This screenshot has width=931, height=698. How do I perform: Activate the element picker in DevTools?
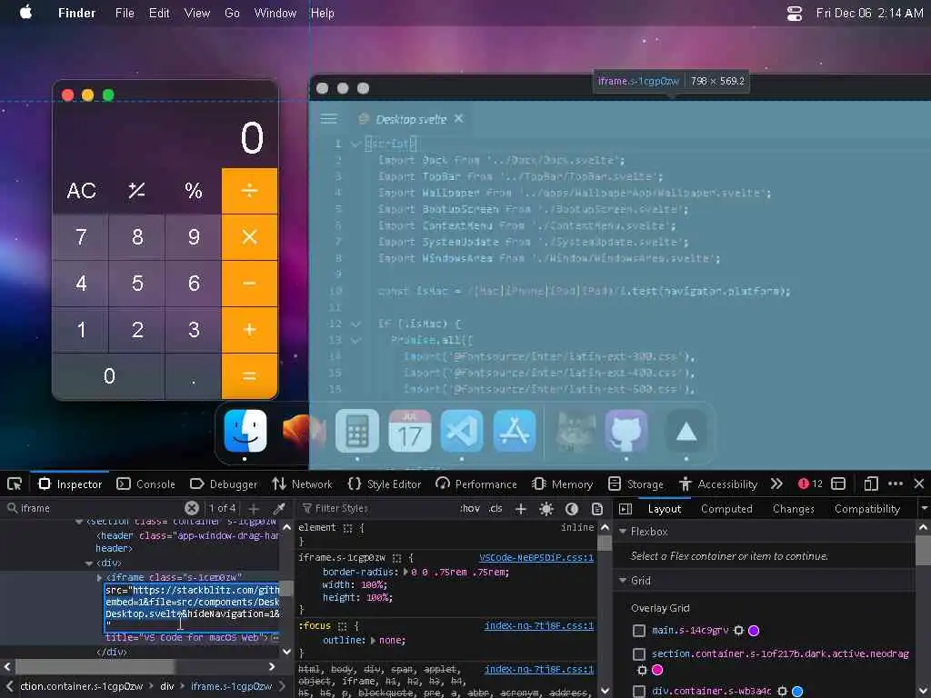pos(15,484)
